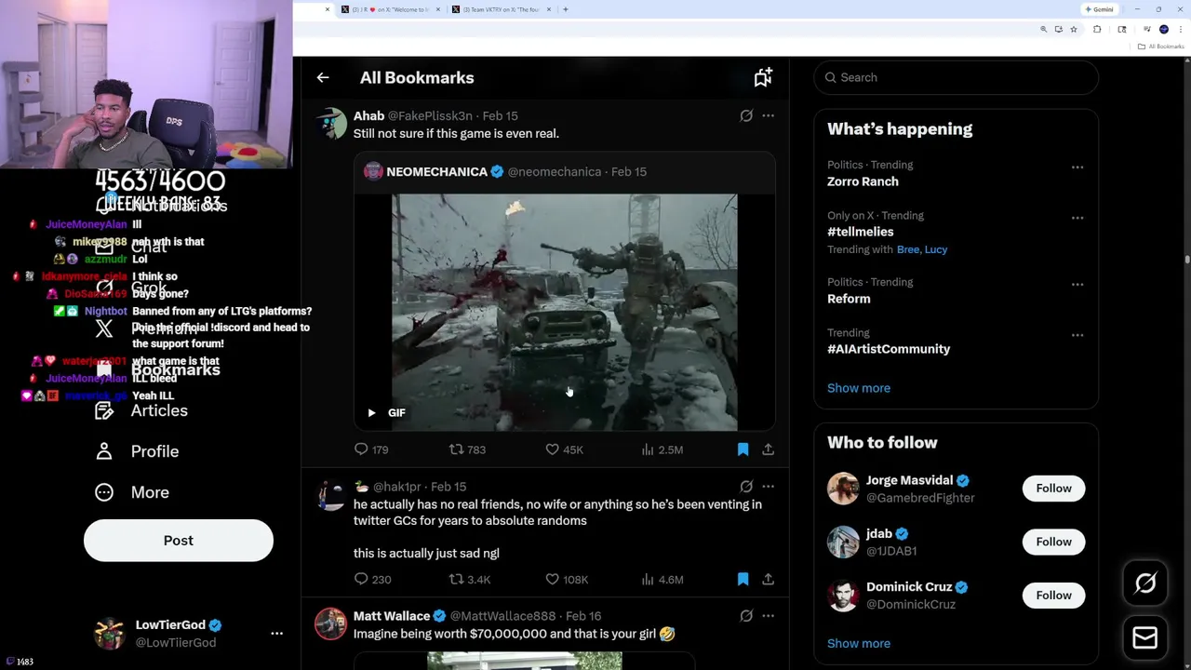Open more options for Zorro Ranch trend
The width and height of the screenshot is (1191, 670).
[1077, 167]
